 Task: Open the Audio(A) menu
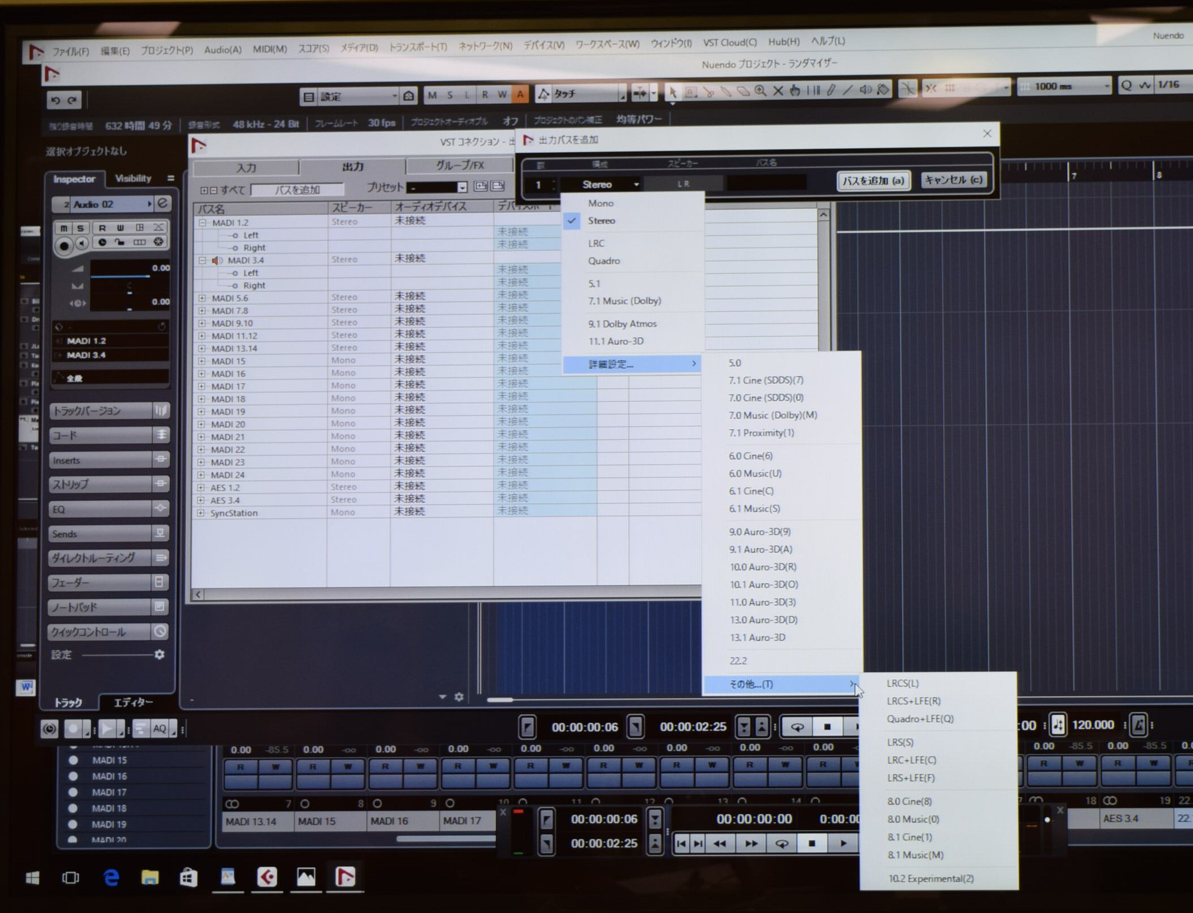tap(223, 49)
